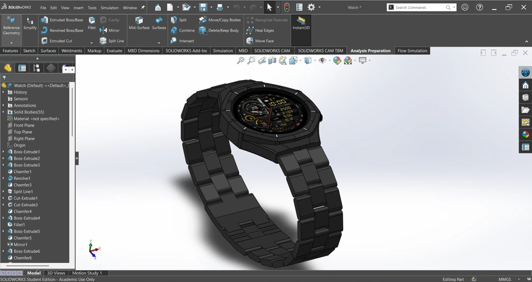Open the PropertyManager tab icon
The image size is (532, 282).
point(22,68)
